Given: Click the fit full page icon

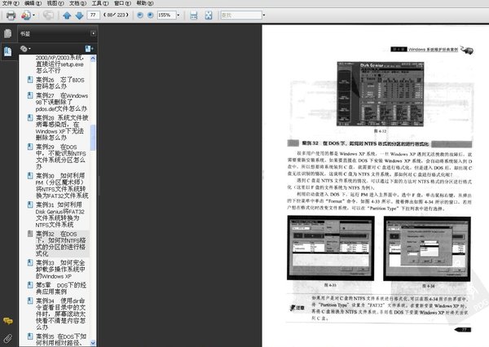Looking at the screenshot, I should (209, 15).
